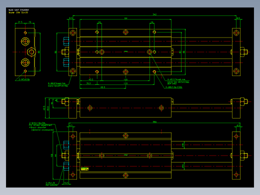Click the 'Port connection' note at bottom left
The width and height of the screenshot is (260, 195).
pyautogui.click(x=51, y=185)
